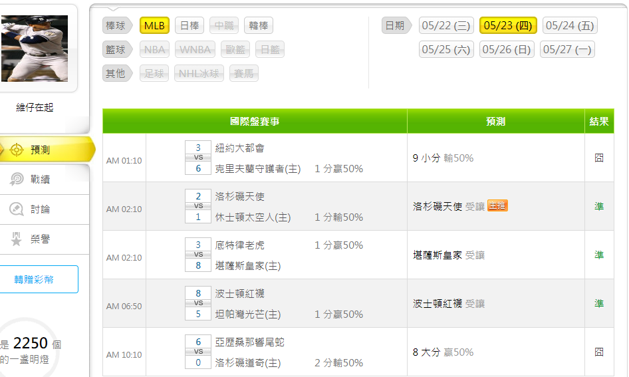Select the NBA league filter
The image size is (629, 377).
pyautogui.click(x=154, y=49)
